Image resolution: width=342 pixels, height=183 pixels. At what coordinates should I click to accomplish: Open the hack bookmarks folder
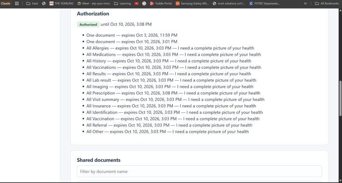coord(32,3)
